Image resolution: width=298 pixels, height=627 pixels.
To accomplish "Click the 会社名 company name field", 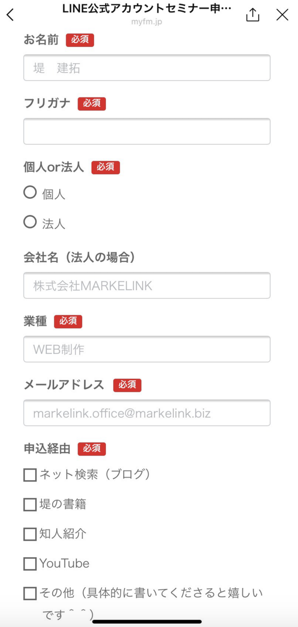I will [x=147, y=286].
